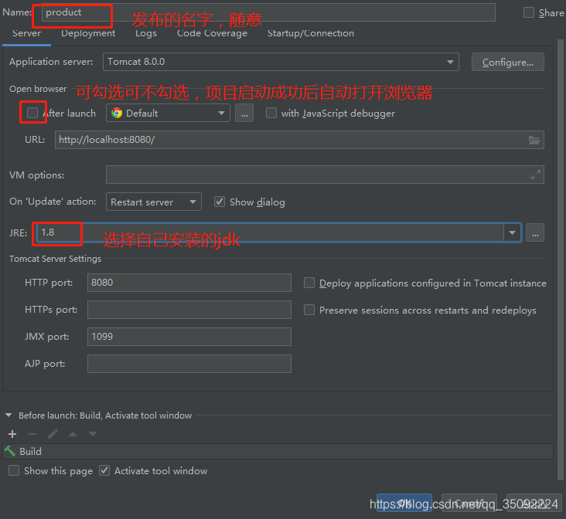The width and height of the screenshot is (566, 519).
Task: Move before-launch task up arrow
Action: click(x=73, y=434)
